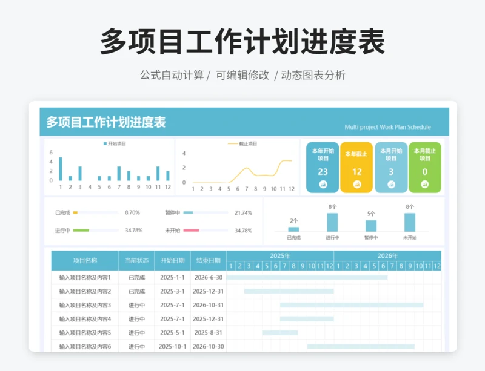
Task: Click the 当前状态 column header
Action: pyautogui.click(x=136, y=261)
